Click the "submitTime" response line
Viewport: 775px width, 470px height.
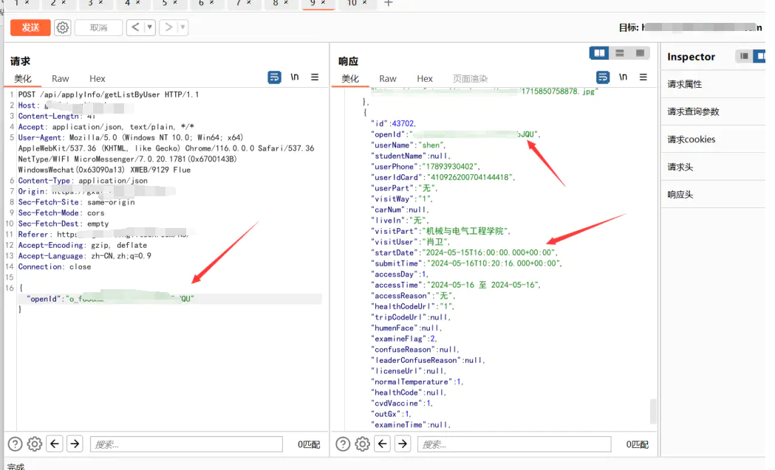[466, 263]
